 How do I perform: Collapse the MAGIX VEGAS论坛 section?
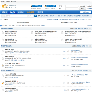[x=90, y=46]
